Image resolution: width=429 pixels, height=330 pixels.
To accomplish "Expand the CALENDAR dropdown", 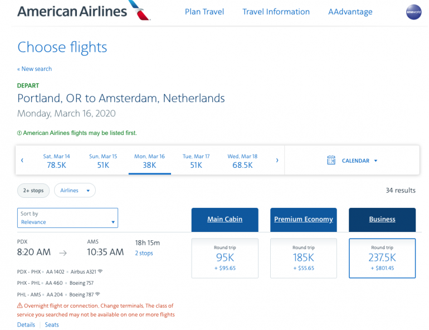I will (359, 161).
